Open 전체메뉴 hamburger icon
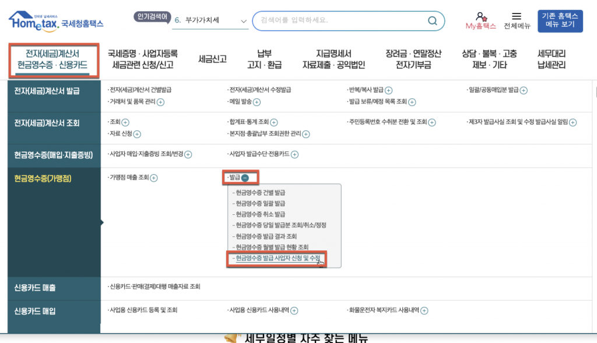This screenshot has width=597, height=343. click(517, 16)
